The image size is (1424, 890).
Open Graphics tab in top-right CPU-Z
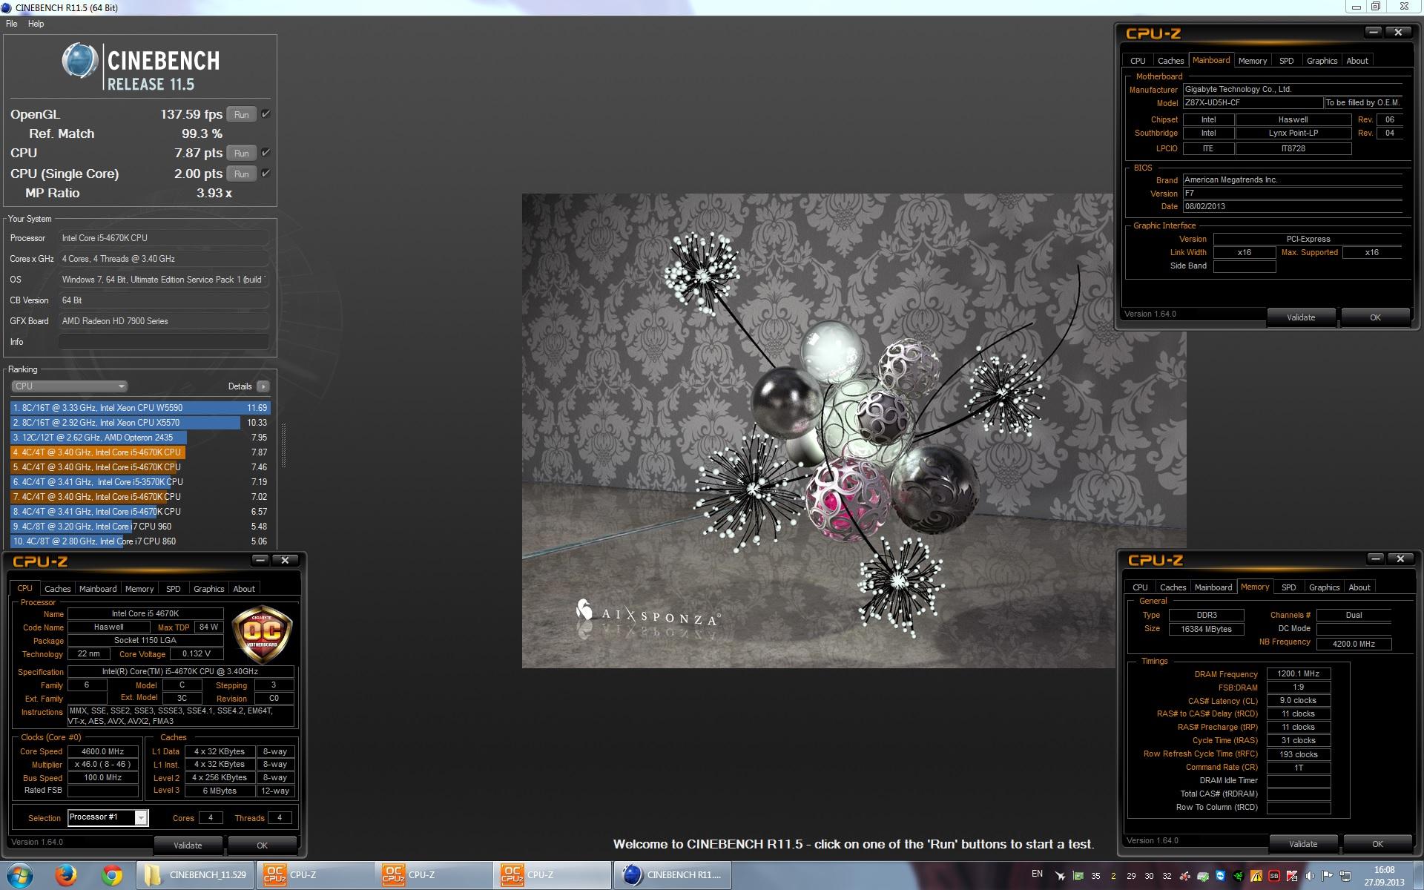coord(1322,61)
